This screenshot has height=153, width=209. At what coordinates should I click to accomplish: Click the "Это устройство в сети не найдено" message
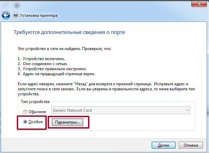(x=64, y=49)
